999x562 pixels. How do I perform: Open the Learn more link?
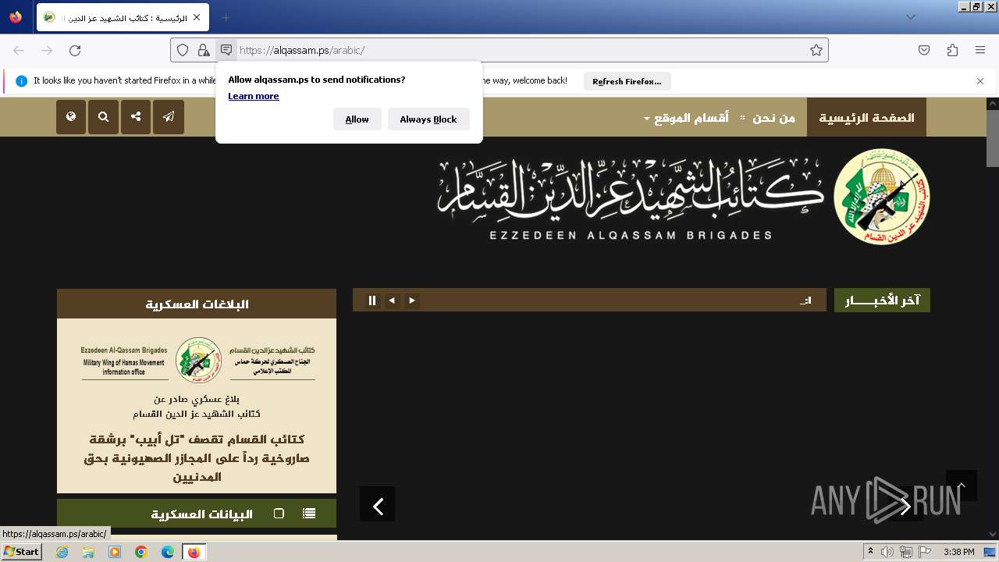[x=253, y=96]
